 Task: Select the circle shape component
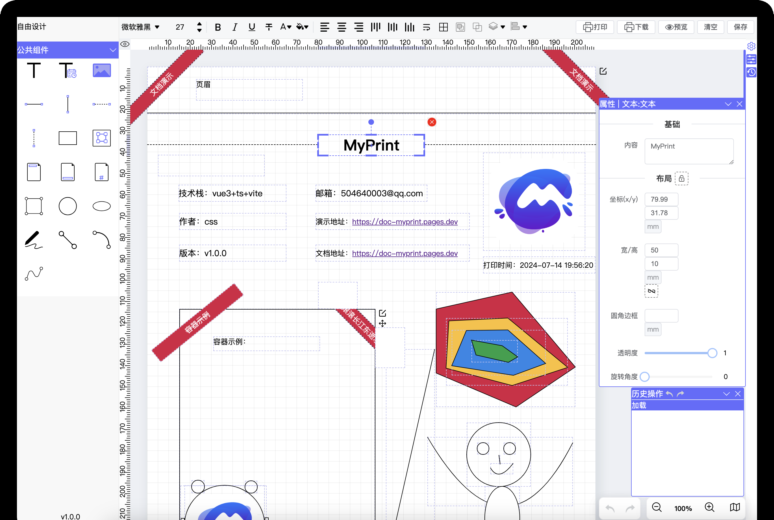[x=68, y=206]
